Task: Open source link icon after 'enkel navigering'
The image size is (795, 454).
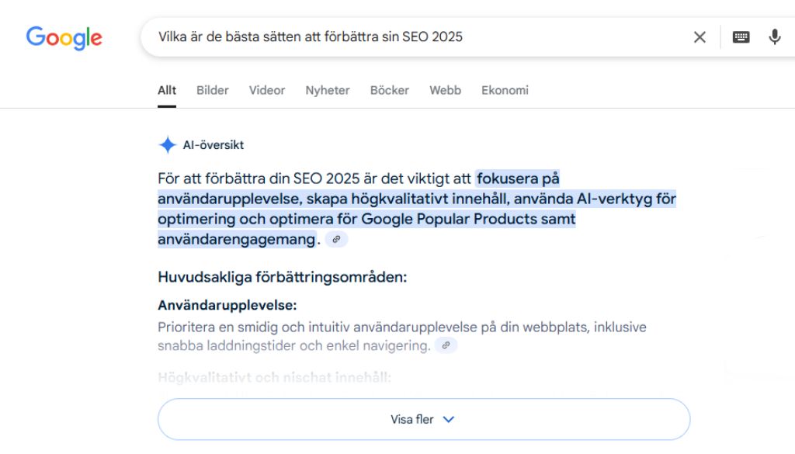Action: tap(446, 345)
